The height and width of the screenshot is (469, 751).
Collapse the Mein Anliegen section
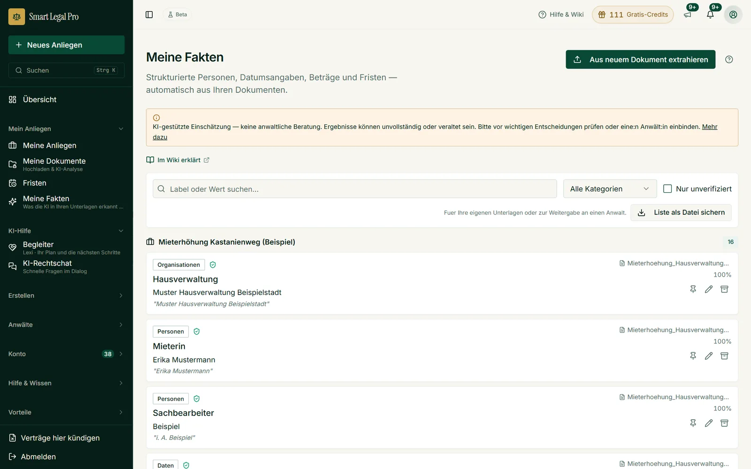[66, 129]
